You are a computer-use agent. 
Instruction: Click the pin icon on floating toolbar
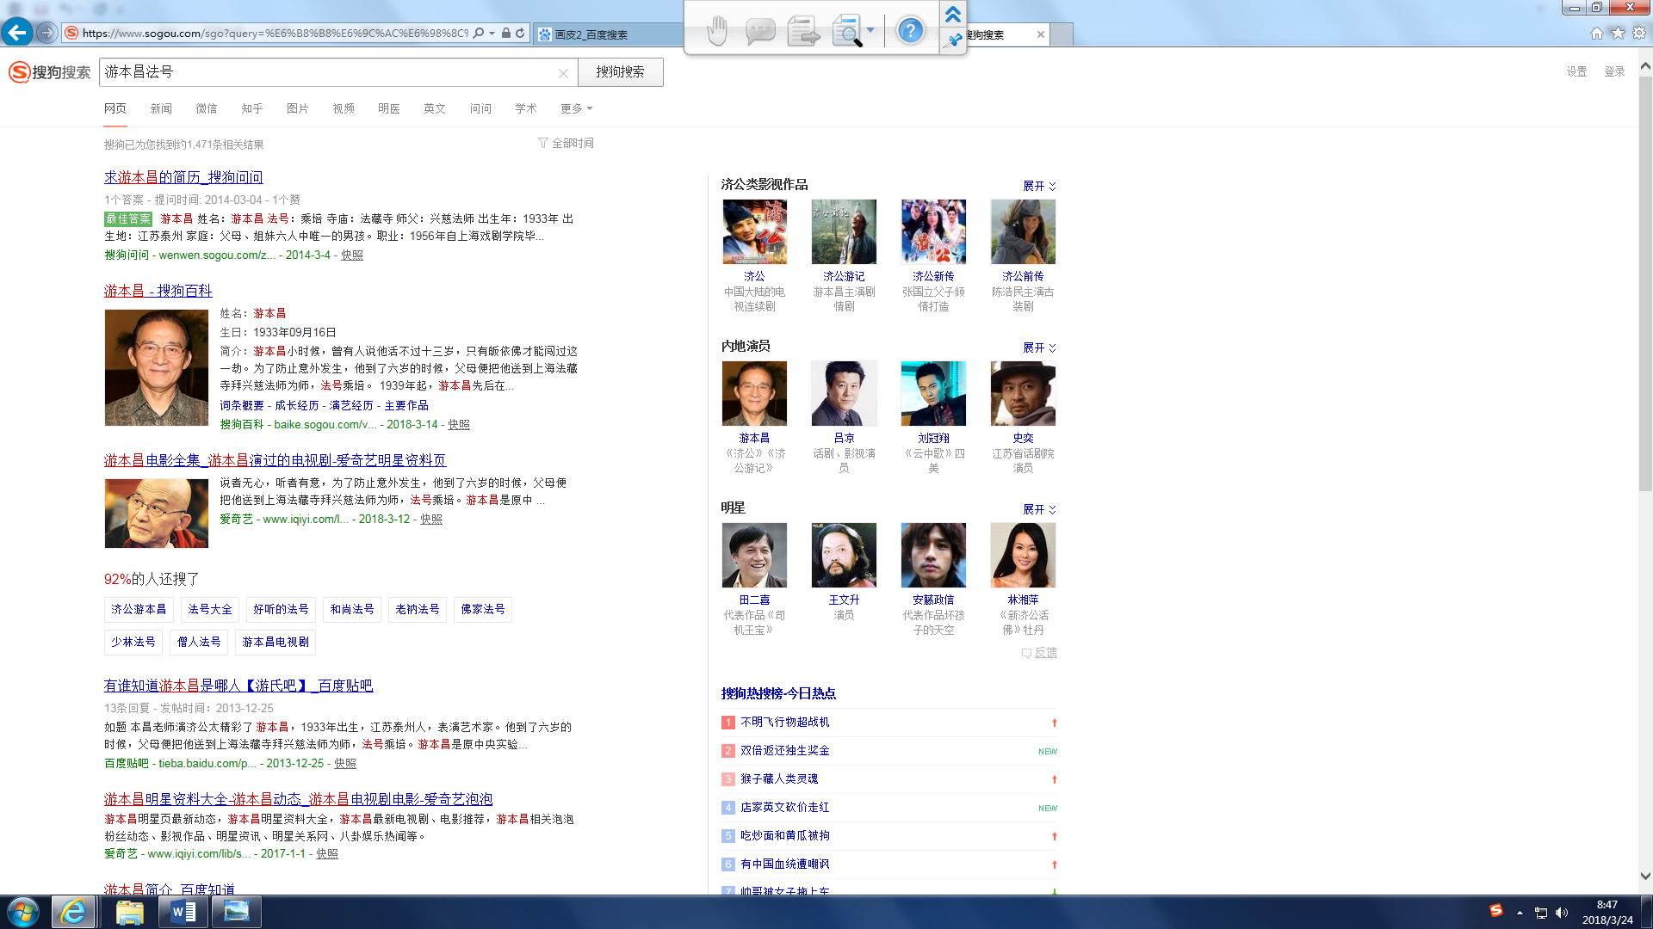click(x=953, y=40)
